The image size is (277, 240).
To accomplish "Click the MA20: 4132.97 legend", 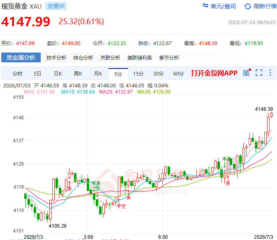I will click(x=116, y=92).
